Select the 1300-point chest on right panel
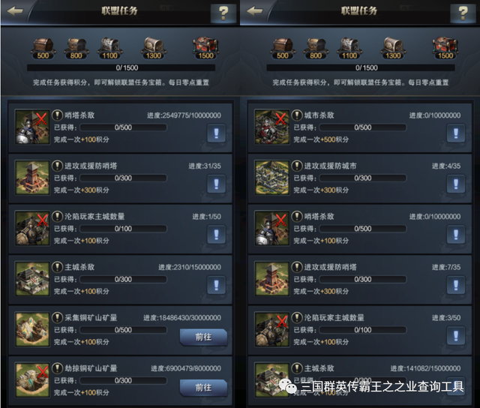Image resolution: width=480 pixels, height=408 pixels. tap(393, 48)
